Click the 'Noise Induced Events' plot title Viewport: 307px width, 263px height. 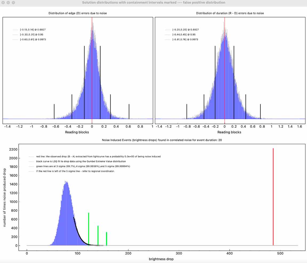click(162, 140)
